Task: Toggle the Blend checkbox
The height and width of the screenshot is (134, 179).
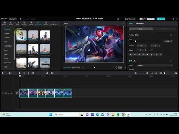Action: [x=129, y=61]
